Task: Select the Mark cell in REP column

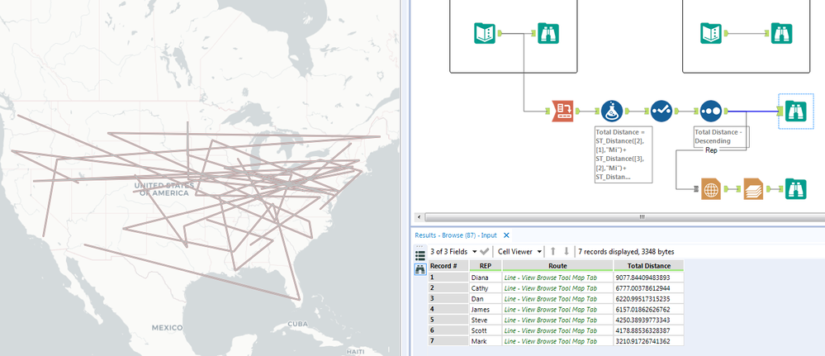Action: [x=486, y=341]
